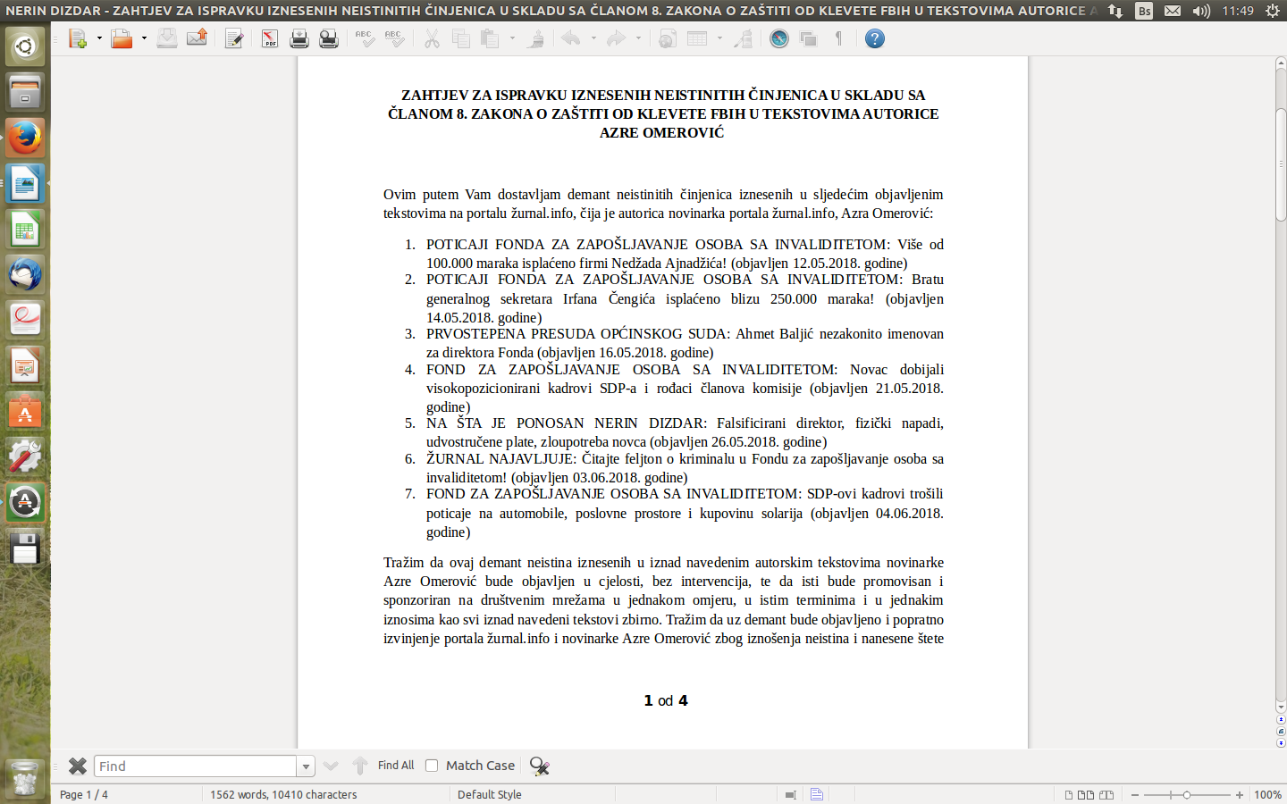Run Spelling and Grammar check icon
This screenshot has width=1287, height=804.
365,38
